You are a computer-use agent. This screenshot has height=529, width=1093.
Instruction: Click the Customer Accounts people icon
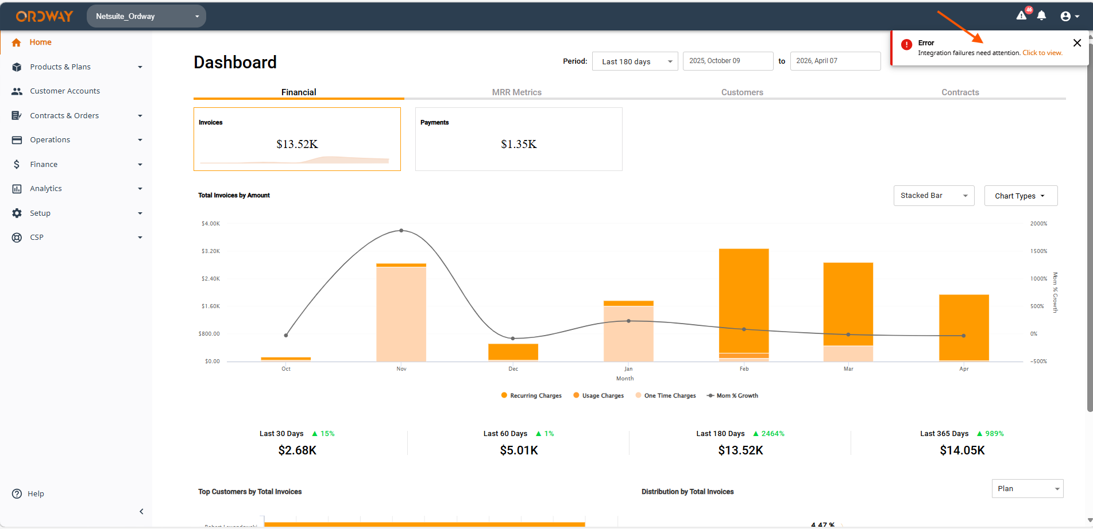pyautogui.click(x=17, y=91)
